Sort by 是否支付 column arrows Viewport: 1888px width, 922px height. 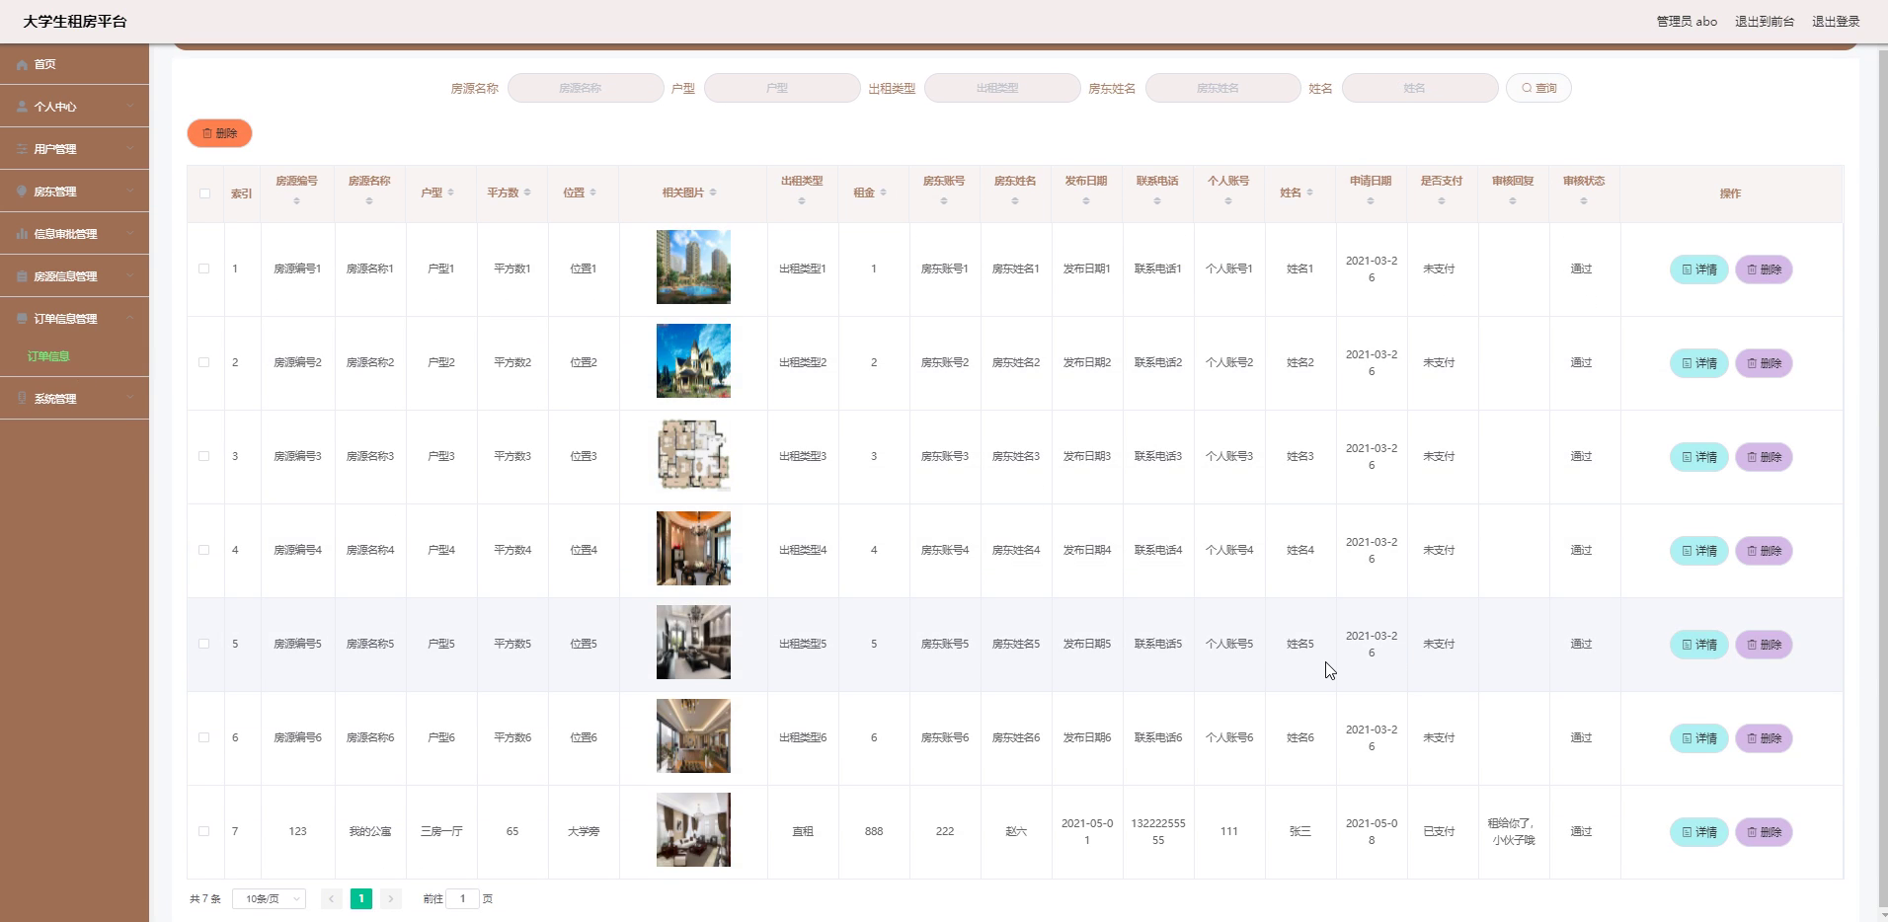1442,201
